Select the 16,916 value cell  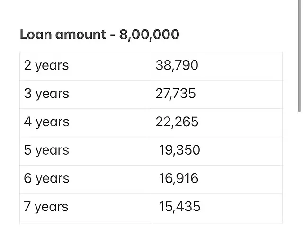pos(217,179)
